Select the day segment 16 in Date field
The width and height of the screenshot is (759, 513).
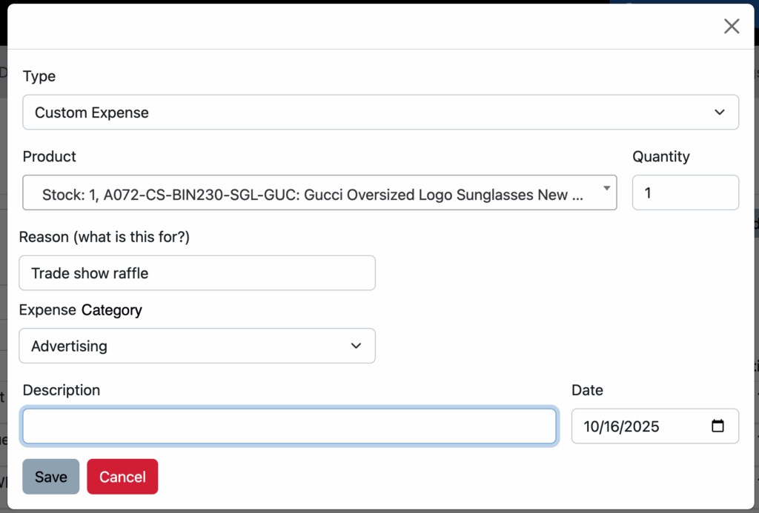click(x=612, y=427)
